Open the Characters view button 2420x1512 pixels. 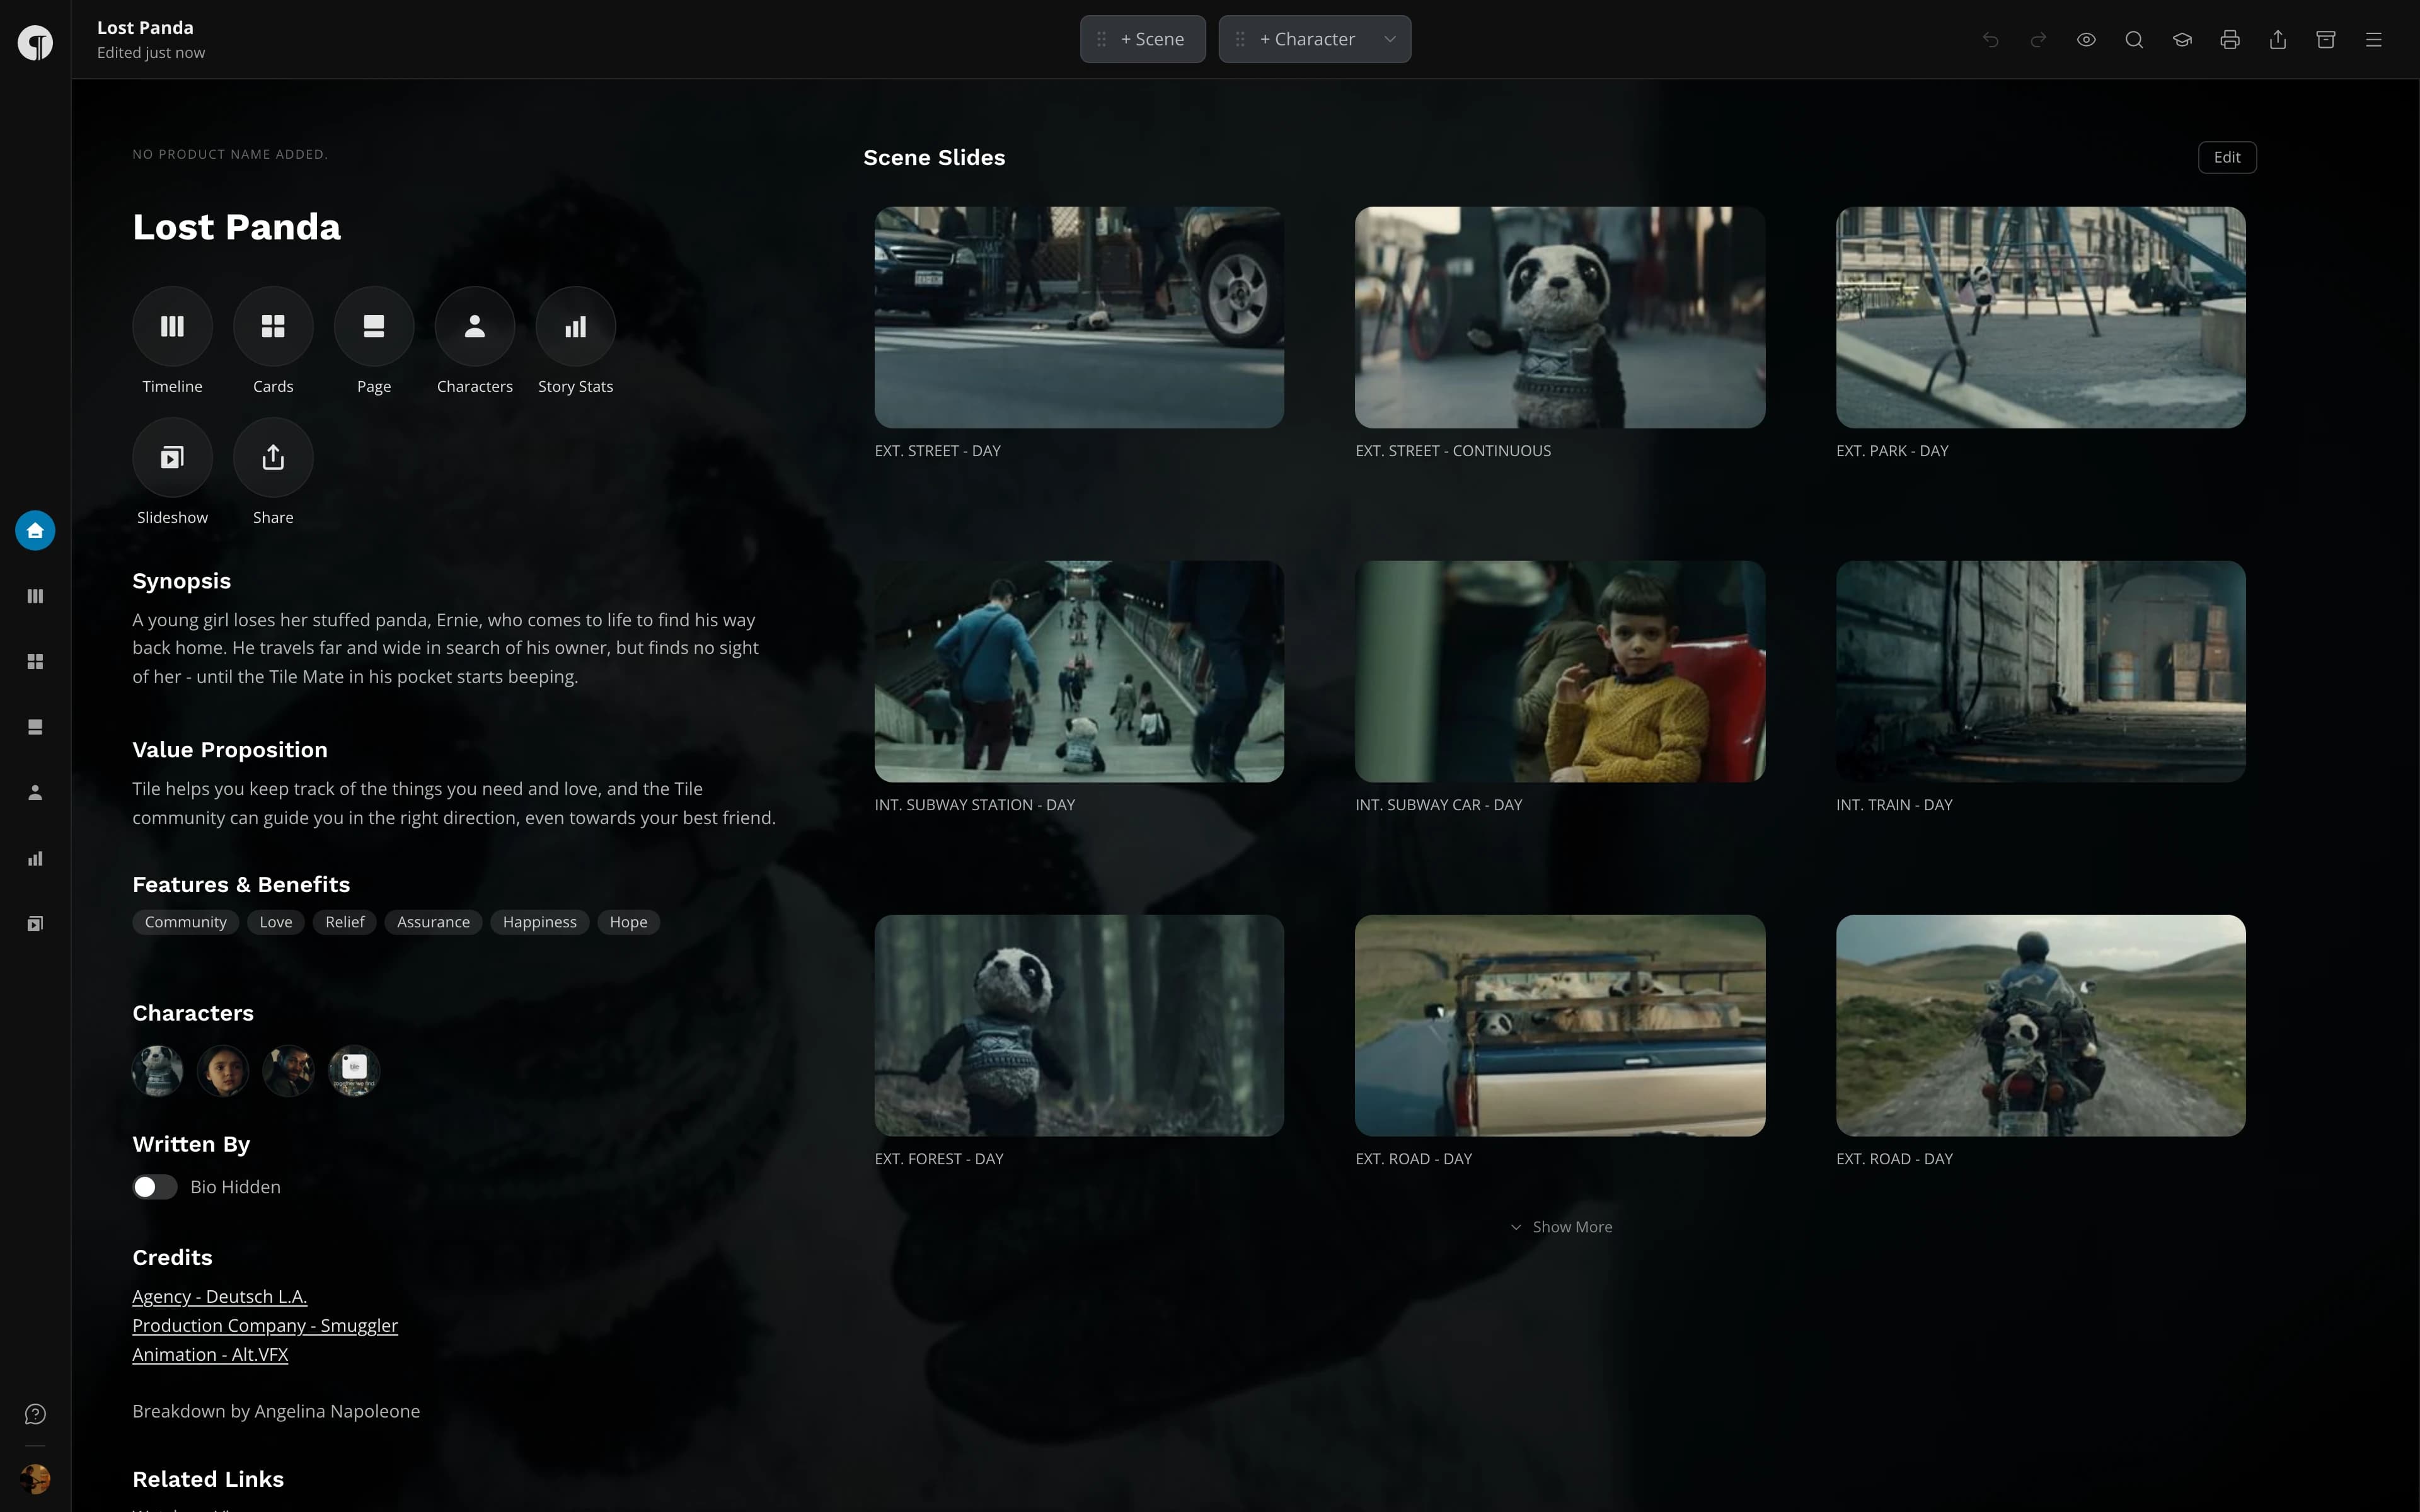475,326
